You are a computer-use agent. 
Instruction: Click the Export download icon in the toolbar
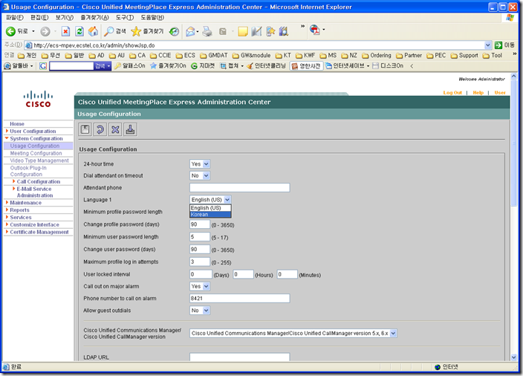tap(130, 129)
